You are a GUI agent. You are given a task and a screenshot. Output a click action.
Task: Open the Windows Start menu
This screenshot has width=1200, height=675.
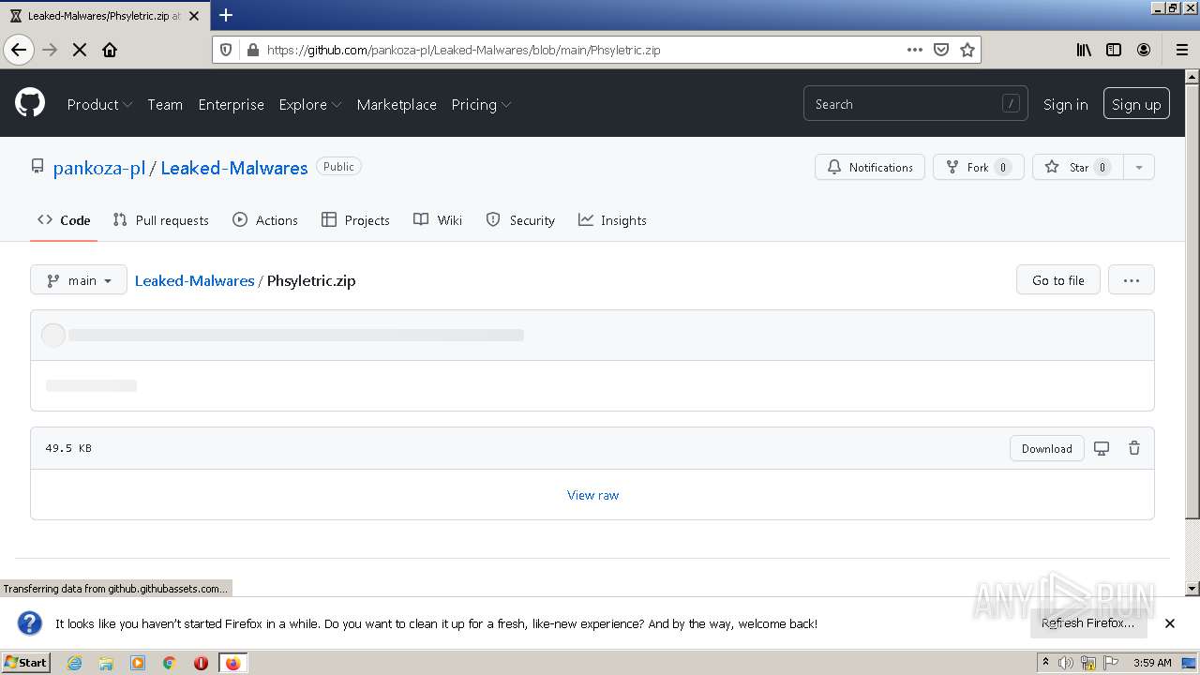click(x=26, y=663)
